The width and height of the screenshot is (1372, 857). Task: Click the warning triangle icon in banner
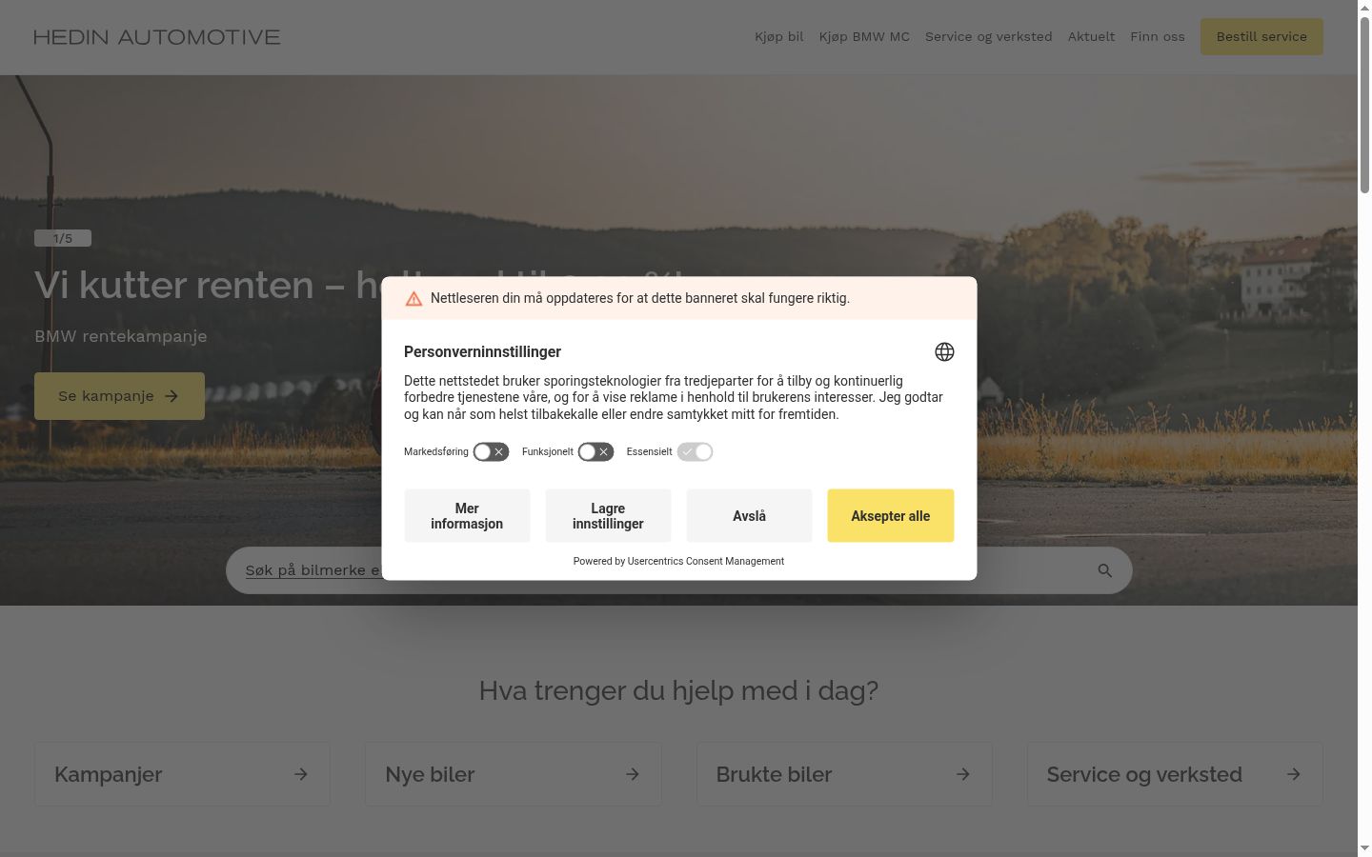pos(414,299)
